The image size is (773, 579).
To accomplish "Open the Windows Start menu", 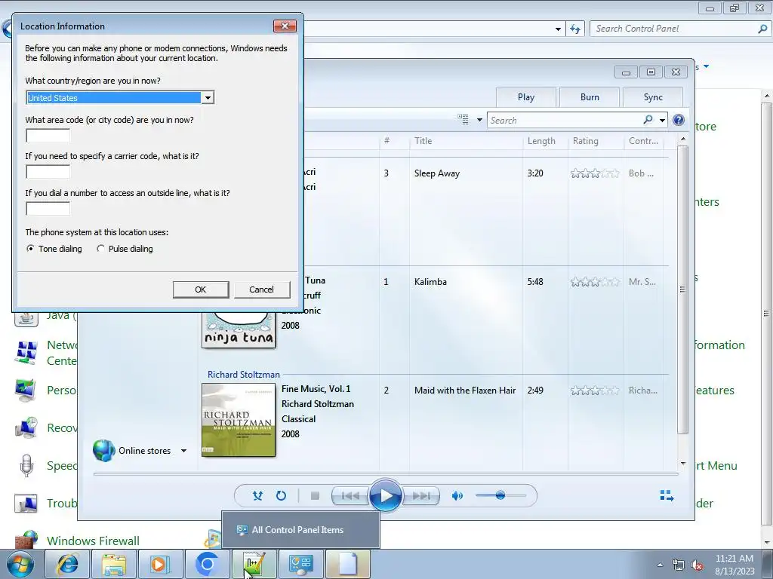I will click(x=20, y=564).
